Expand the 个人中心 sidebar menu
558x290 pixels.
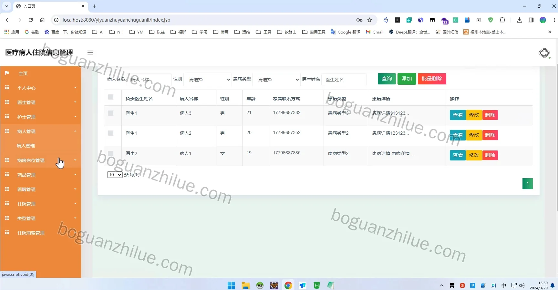point(40,88)
